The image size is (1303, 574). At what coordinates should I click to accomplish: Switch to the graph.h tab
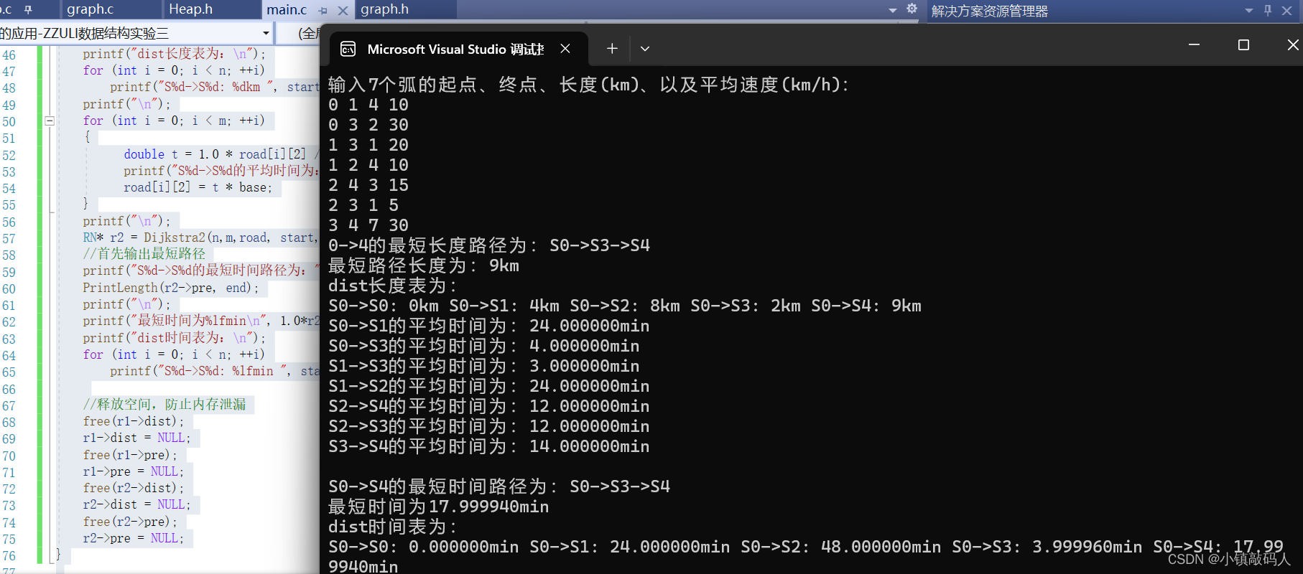(384, 9)
